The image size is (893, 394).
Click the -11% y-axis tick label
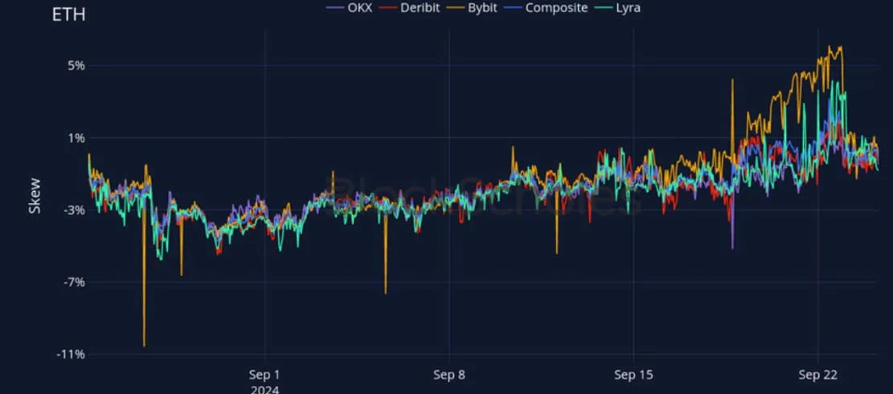(x=72, y=354)
